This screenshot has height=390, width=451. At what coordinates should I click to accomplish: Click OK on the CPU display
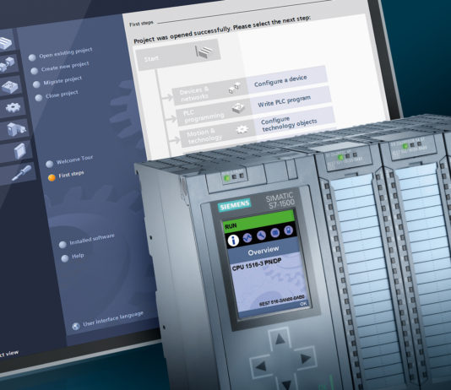point(303,303)
